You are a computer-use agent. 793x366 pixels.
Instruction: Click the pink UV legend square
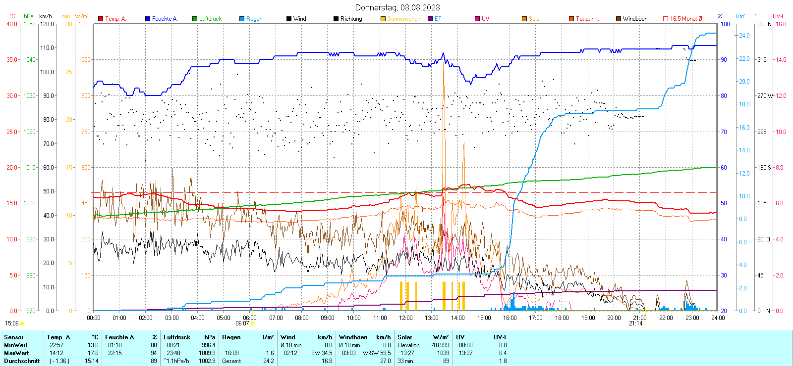477,19
